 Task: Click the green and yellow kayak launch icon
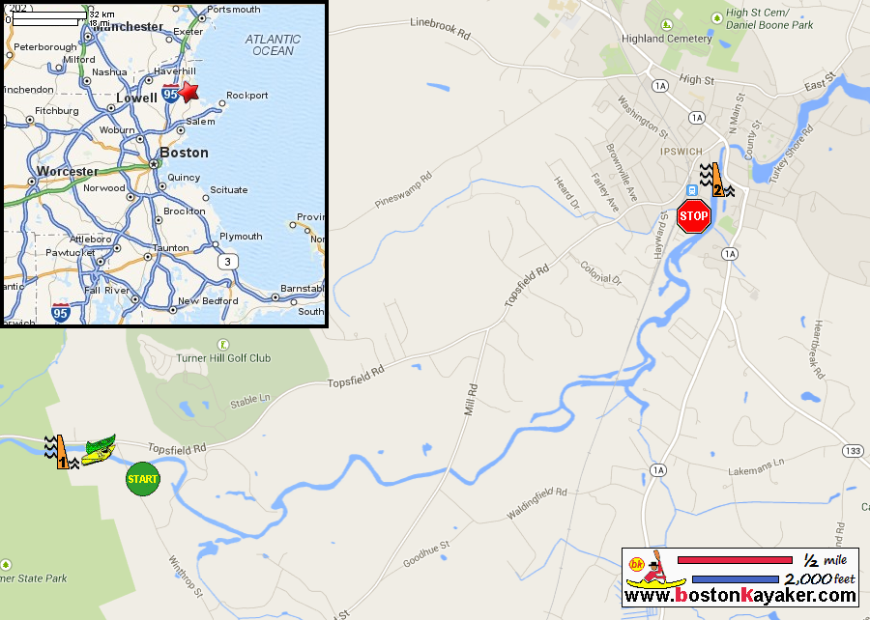(x=99, y=450)
